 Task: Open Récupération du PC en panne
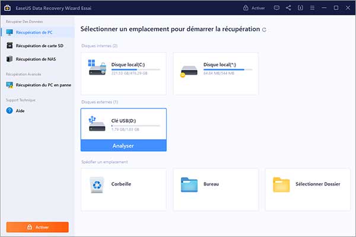point(37,85)
